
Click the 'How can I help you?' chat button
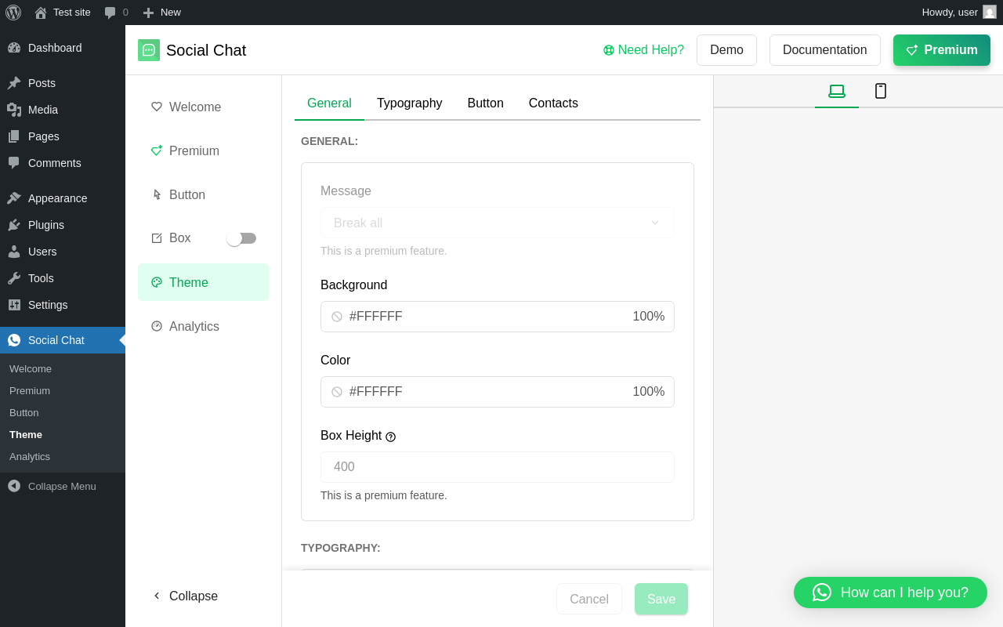[890, 593]
